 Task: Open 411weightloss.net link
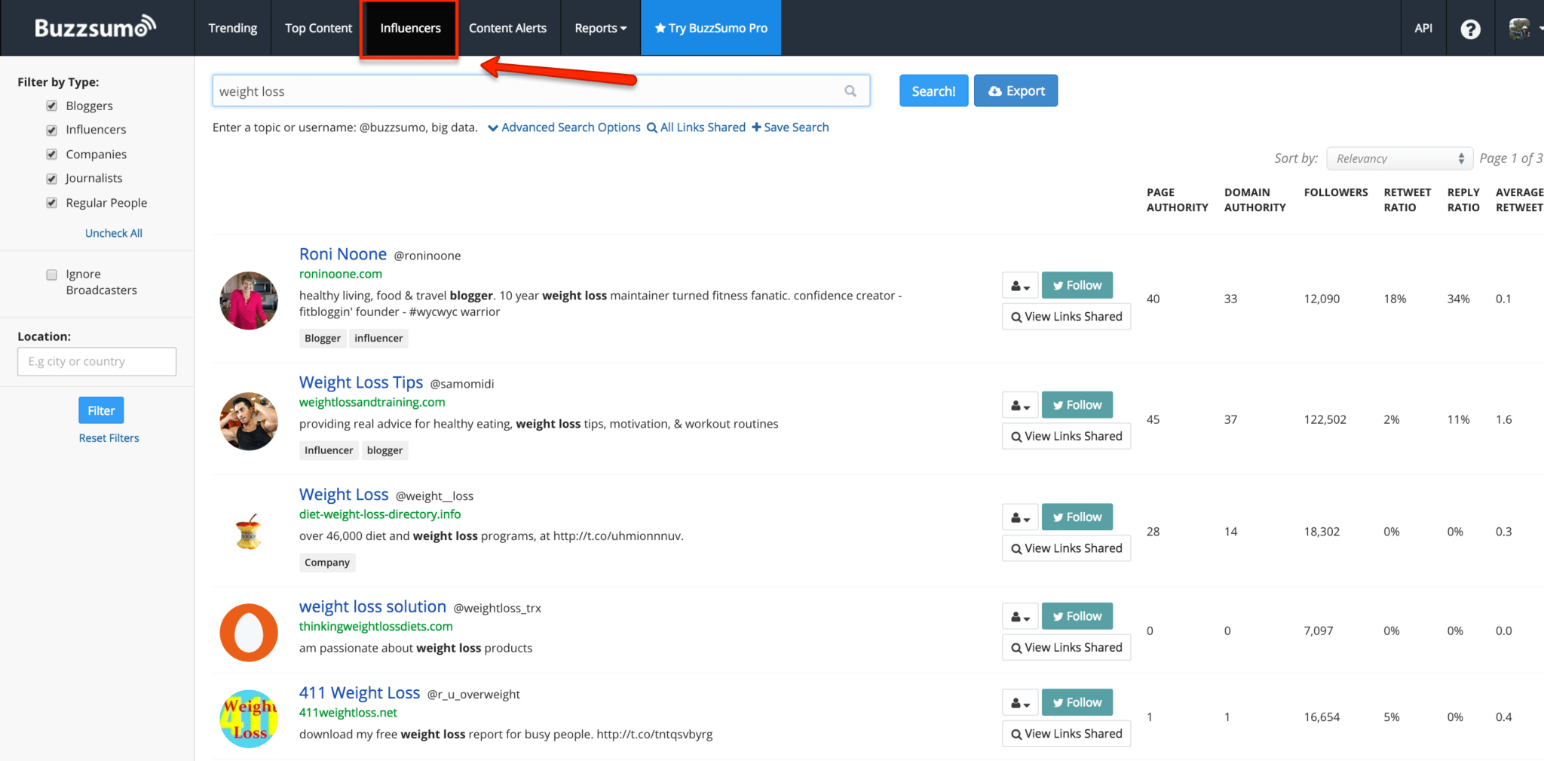pos(348,713)
